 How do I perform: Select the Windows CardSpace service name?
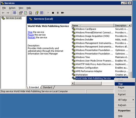(86, 29)
